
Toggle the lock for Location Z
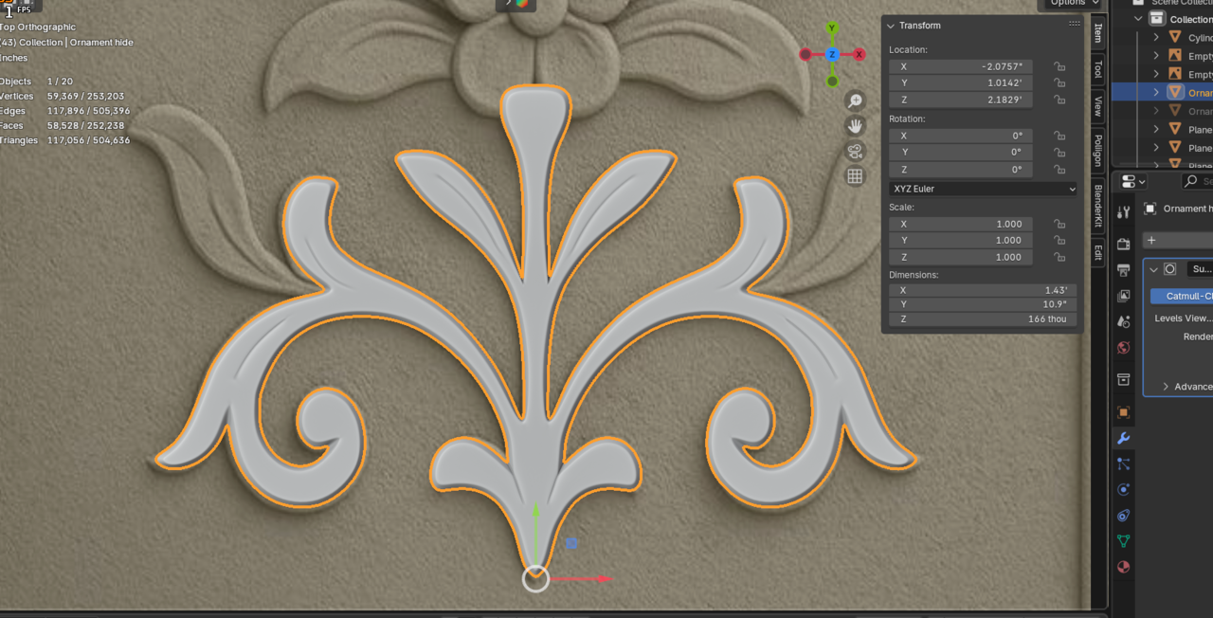point(1059,100)
